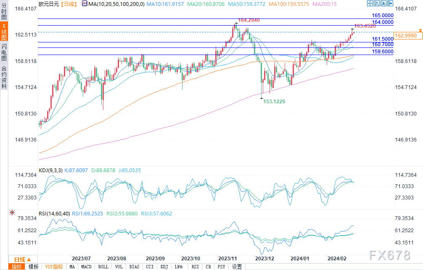Click the RSI(14,60,40) parameter label
The height and width of the screenshot is (270, 423).
point(55,213)
